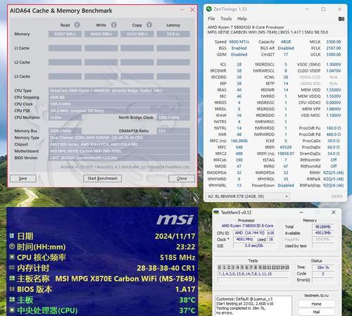352x316 pixels.
Task: Click the PowerDown Disabled value
Action: [x=286, y=185]
